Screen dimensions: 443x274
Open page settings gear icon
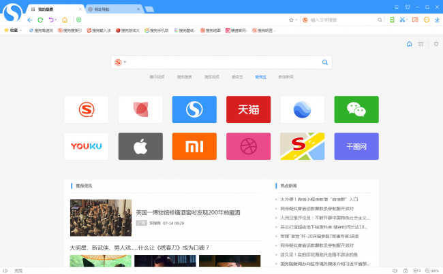click(432, 44)
